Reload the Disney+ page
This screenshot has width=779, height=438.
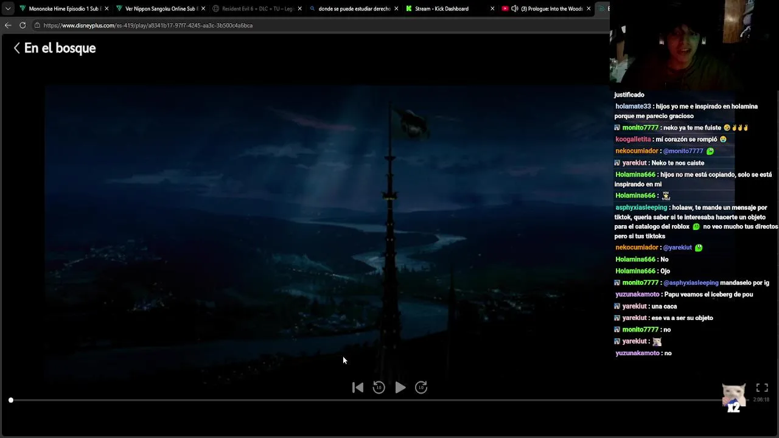point(23,25)
